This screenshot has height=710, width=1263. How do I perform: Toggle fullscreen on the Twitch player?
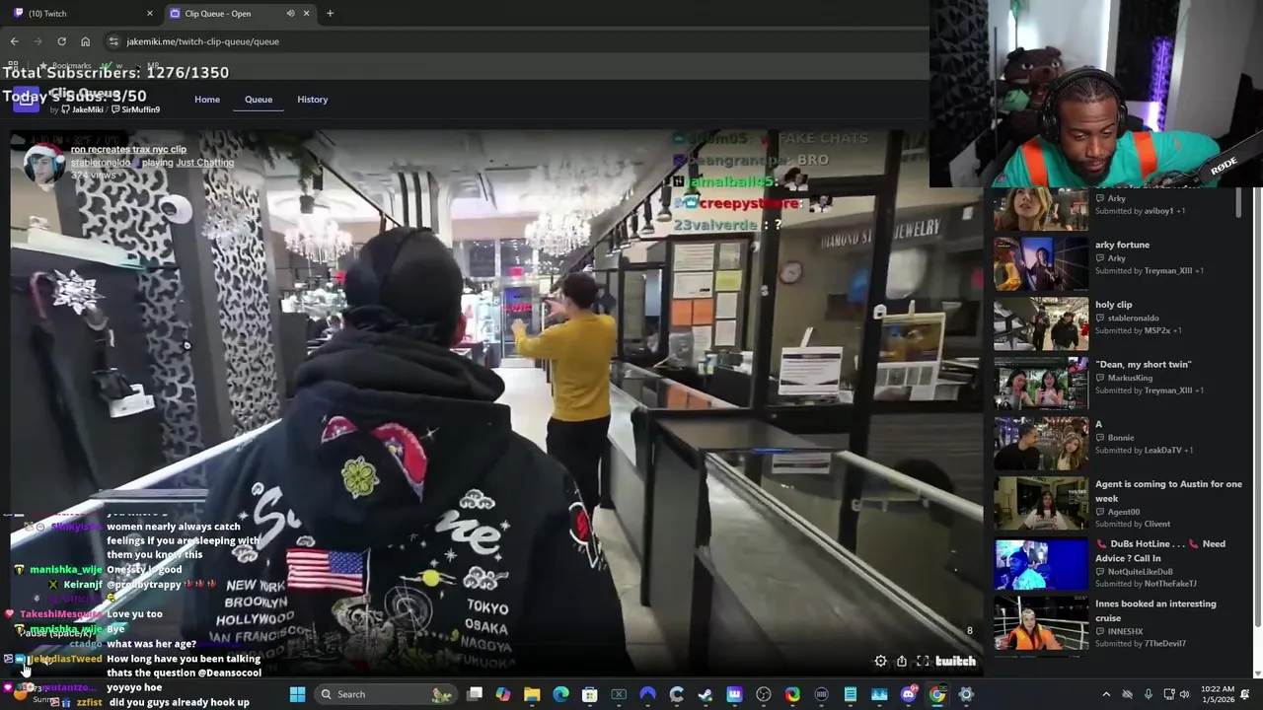coord(923,662)
